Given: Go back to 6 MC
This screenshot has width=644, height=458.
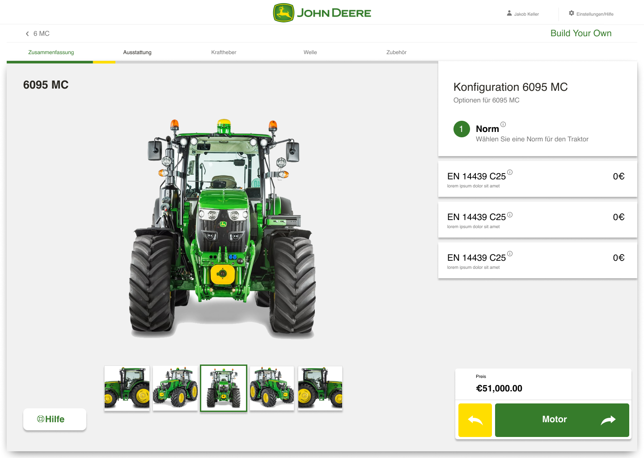Looking at the screenshot, I should point(38,34).
